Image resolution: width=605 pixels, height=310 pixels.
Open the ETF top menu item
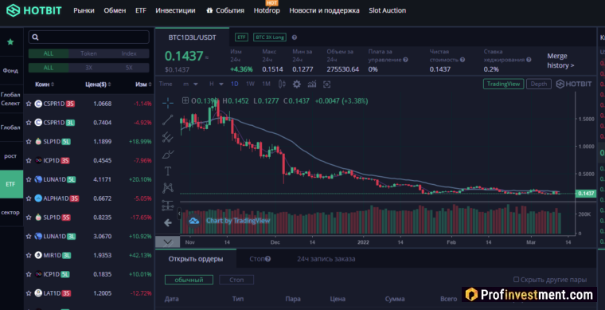[141, 10]
